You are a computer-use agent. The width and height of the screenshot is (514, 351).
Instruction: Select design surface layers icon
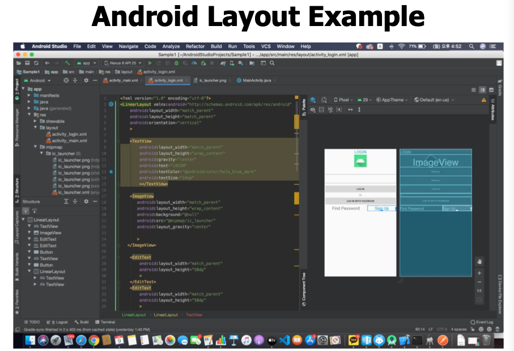(x=313, y=100)
